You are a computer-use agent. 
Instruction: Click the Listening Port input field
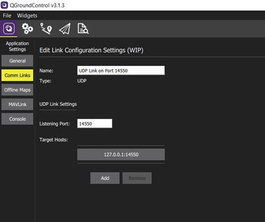point(95,123)
